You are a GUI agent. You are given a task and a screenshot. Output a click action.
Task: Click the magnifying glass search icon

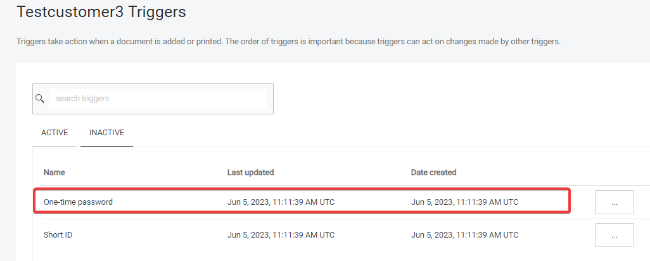click(40, 99)
